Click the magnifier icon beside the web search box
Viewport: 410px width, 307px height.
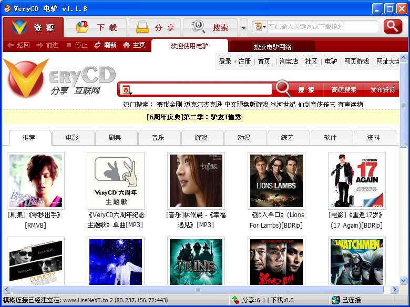tap(283, 89)
